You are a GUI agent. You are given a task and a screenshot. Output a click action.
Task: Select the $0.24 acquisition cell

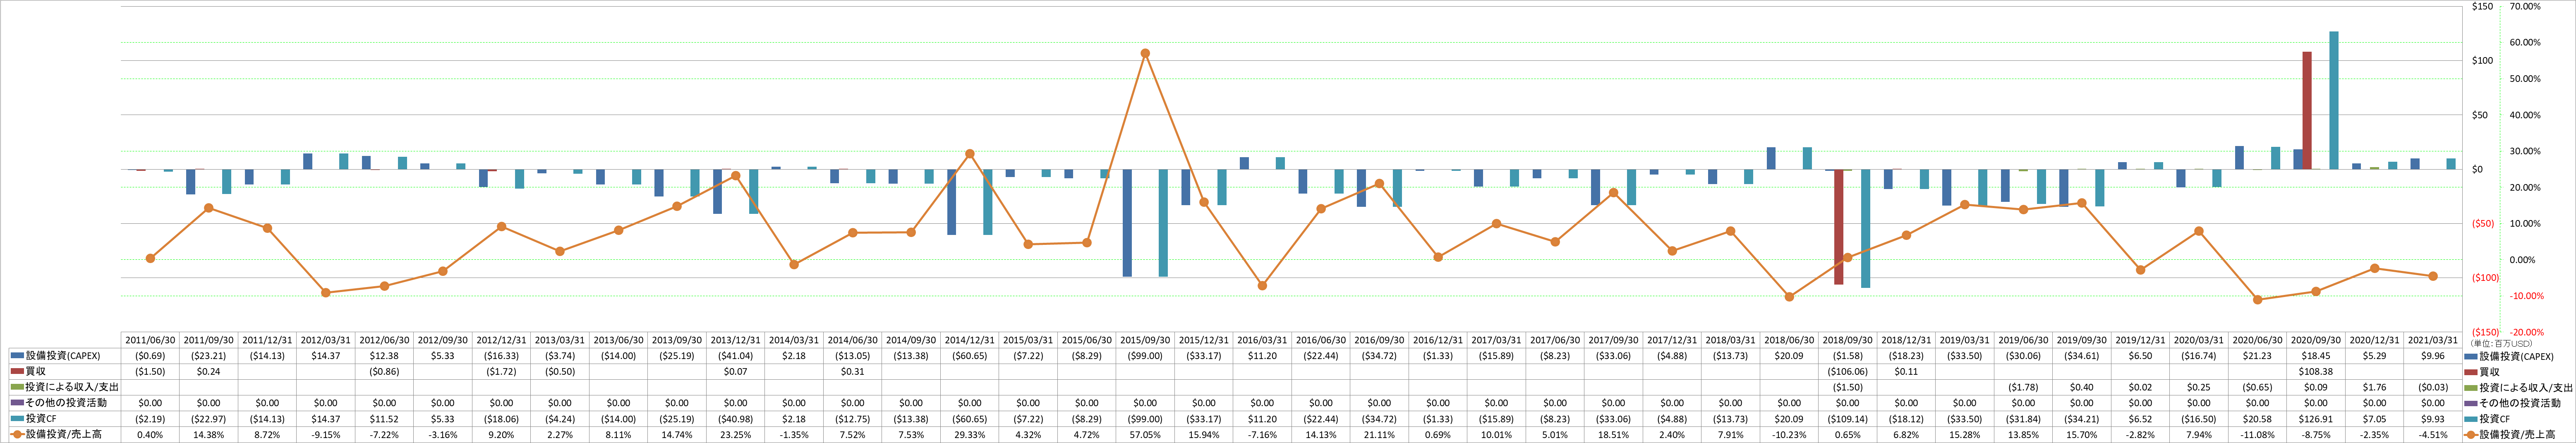click(x=209, y=371)
